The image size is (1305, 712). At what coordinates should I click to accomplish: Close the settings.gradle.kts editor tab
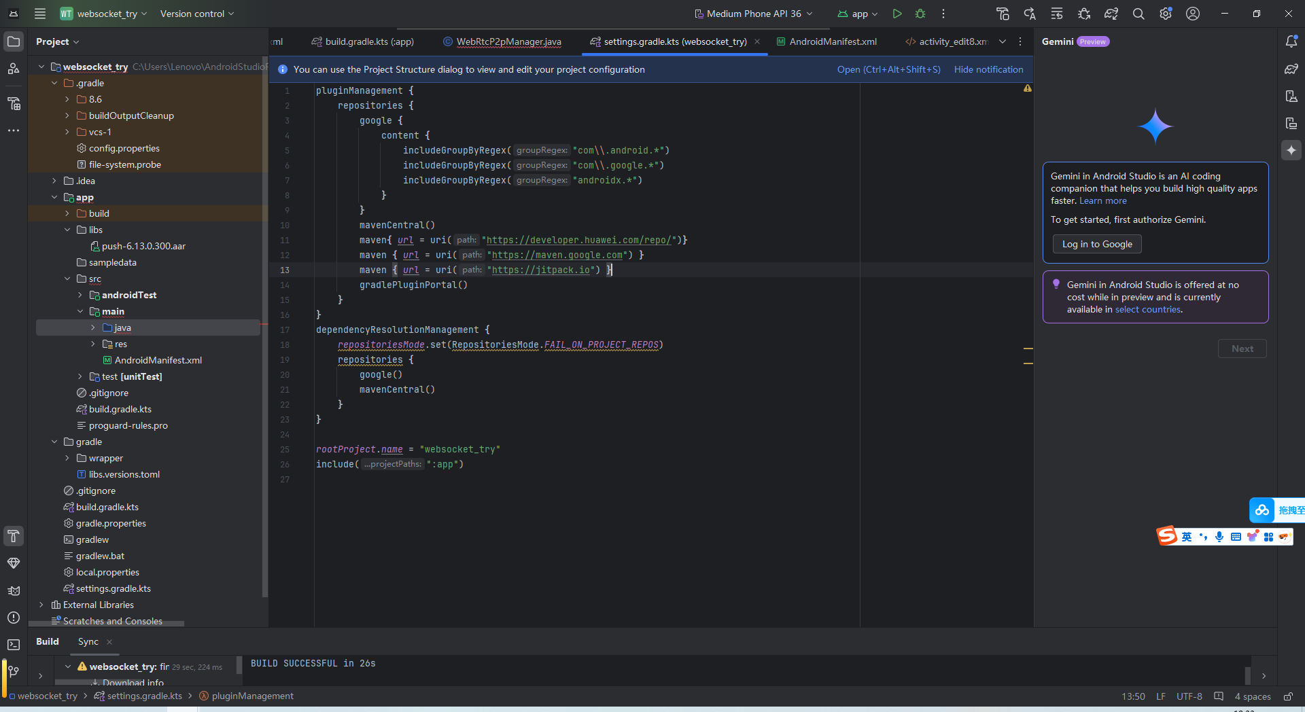coord(757,41)
